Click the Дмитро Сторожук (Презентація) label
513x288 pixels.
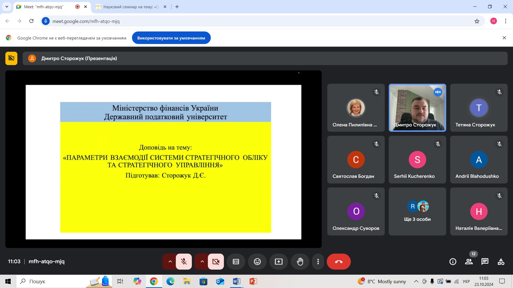coord(79,58)
